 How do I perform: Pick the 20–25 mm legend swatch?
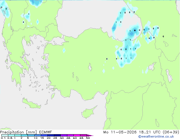[x=51, y=135]
